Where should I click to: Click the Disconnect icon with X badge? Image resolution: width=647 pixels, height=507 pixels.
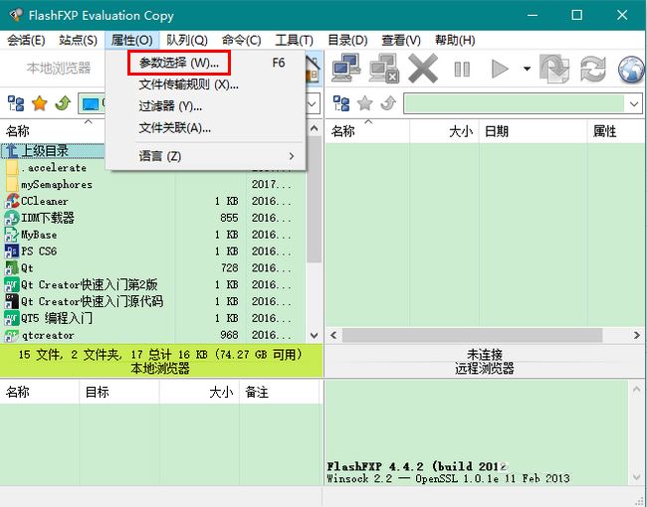click(x=383, y=69)
